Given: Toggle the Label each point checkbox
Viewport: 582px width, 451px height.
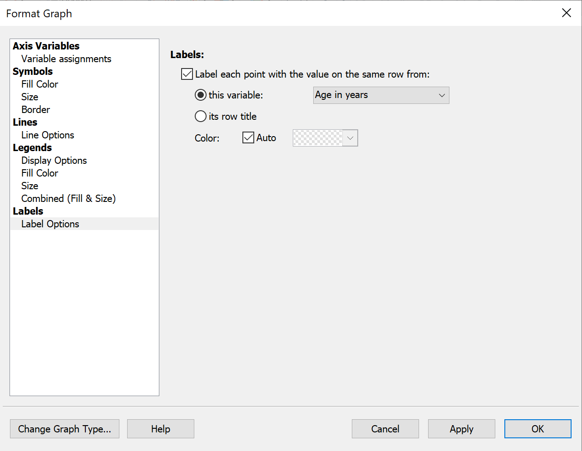Looking at the screenshot, I should click(187, 74).
